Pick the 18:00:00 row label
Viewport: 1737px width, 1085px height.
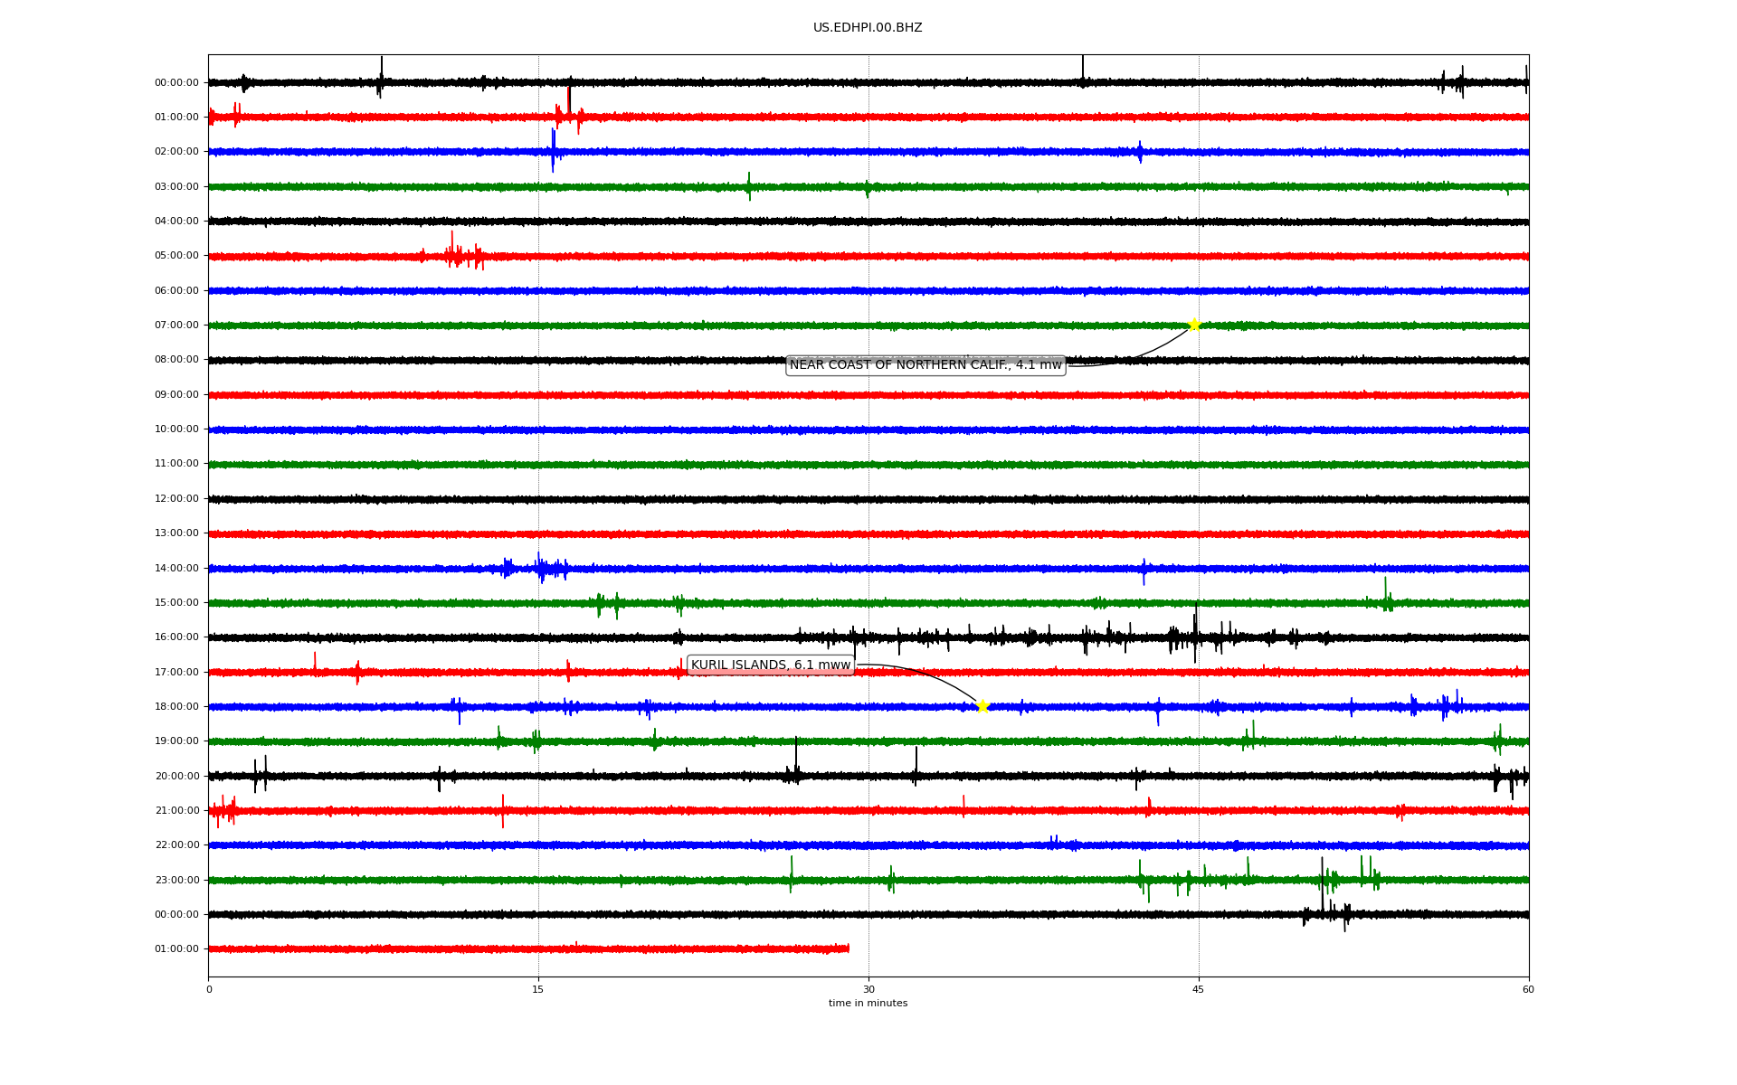pos(176,707)
